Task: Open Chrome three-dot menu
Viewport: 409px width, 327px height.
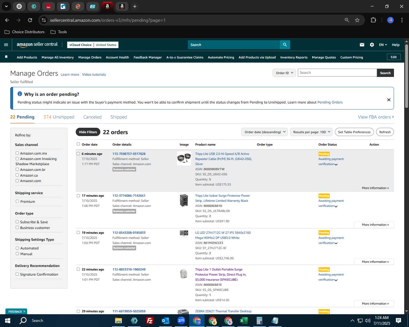Action: tap(401, 20)
